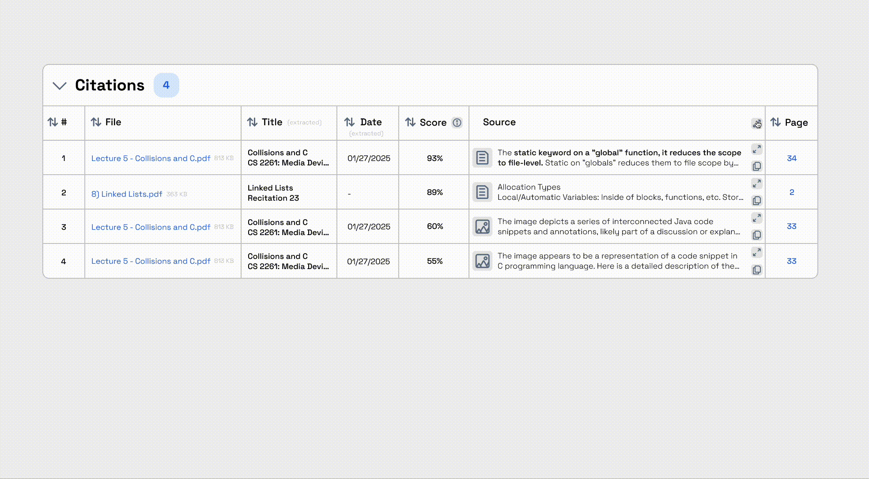The width and height of the screenshot is (869, 479).
Task: Sort citations by # column
Action: coord(53,122)
